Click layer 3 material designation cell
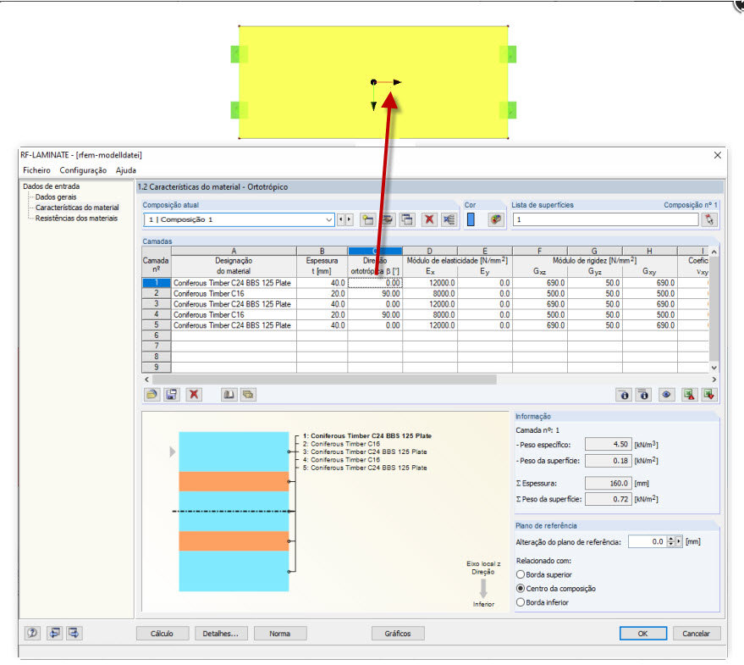This screenshot has height=665, width=744. tap(234, 304)
